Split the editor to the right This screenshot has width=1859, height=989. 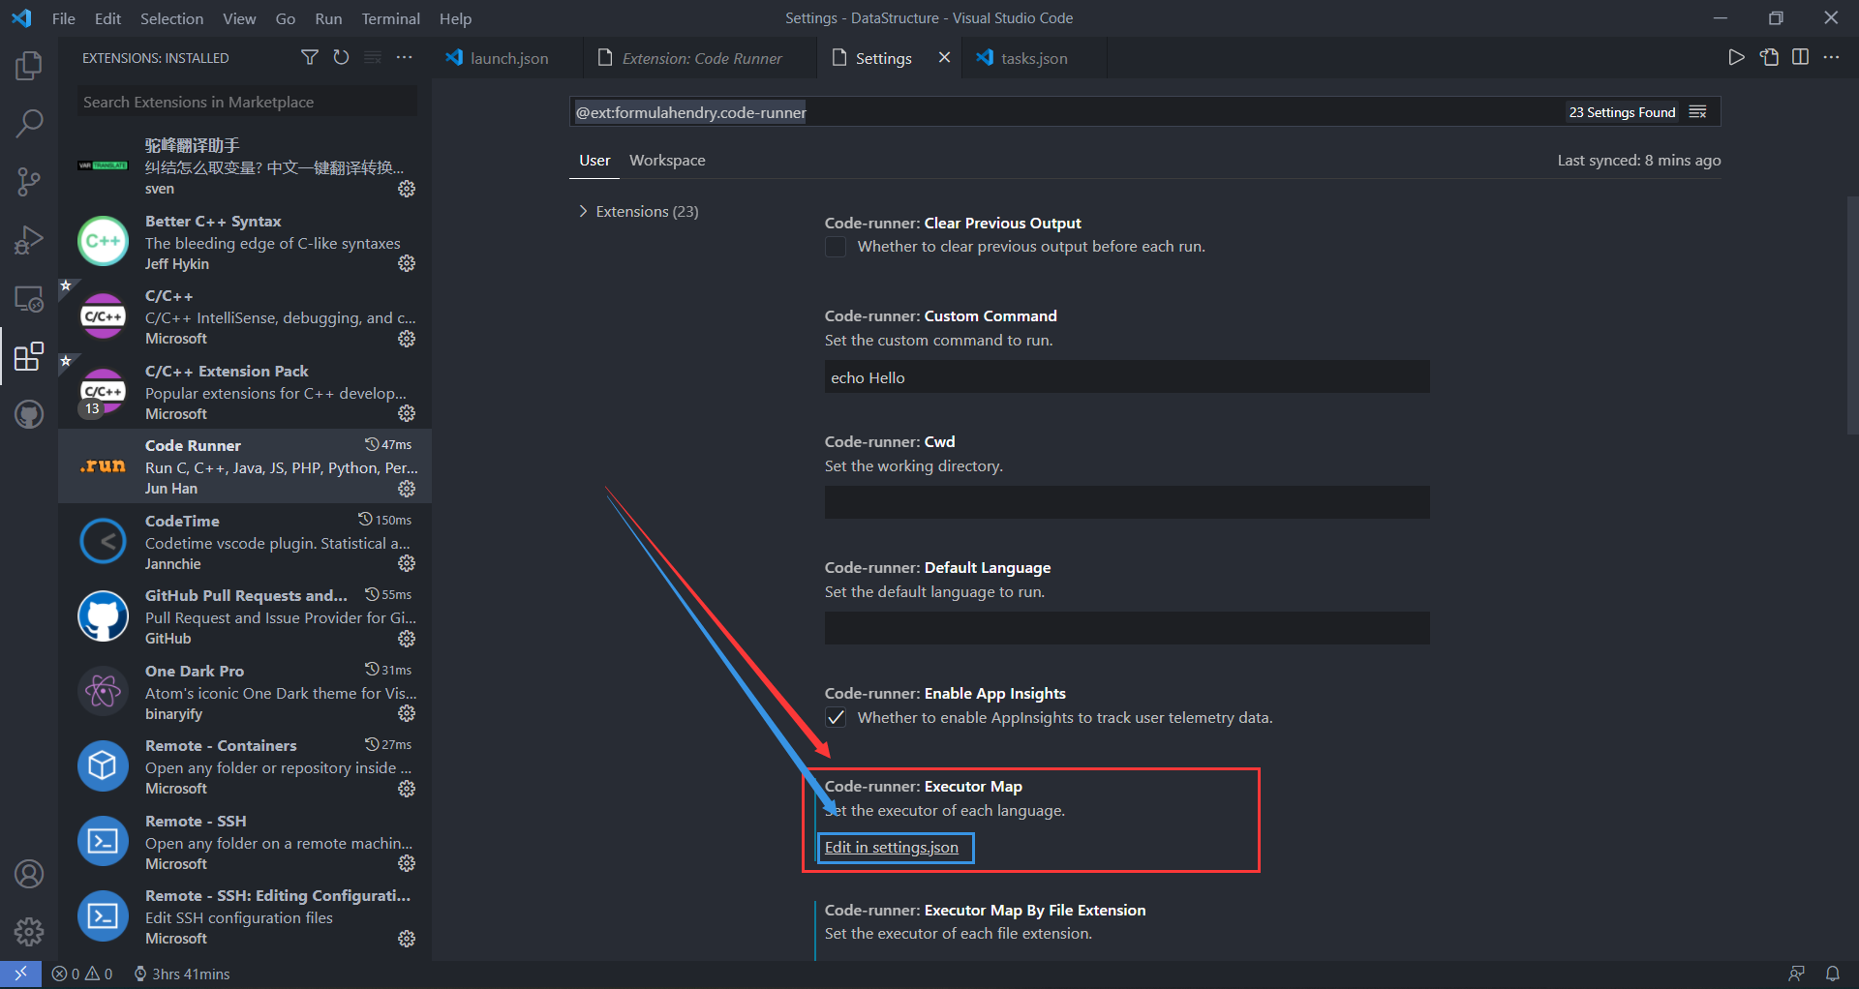click(1800, 58)
